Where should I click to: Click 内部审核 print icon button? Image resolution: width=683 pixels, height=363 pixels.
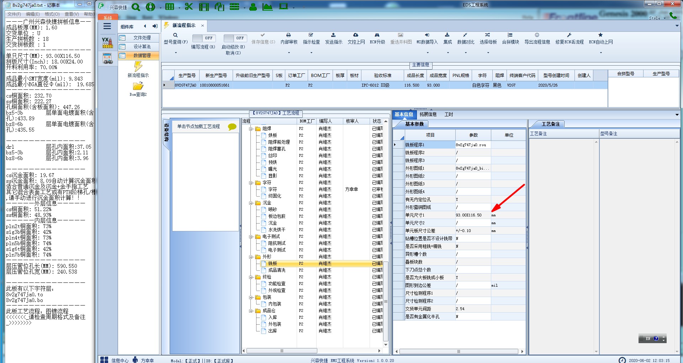[x=289, y=39]
